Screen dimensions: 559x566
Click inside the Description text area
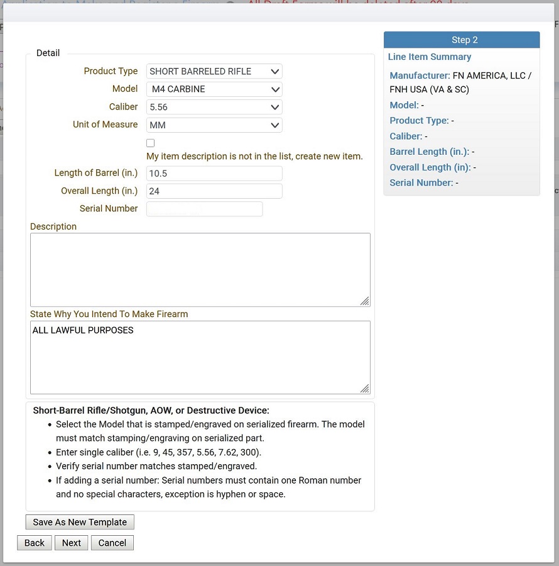click(x=200, y=269)
